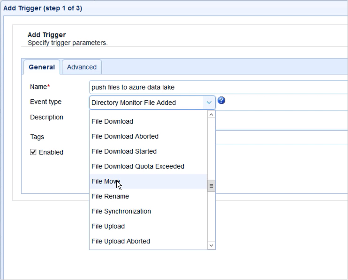Select File Download Aborted option
348x280 pixels.
(125, 136)
